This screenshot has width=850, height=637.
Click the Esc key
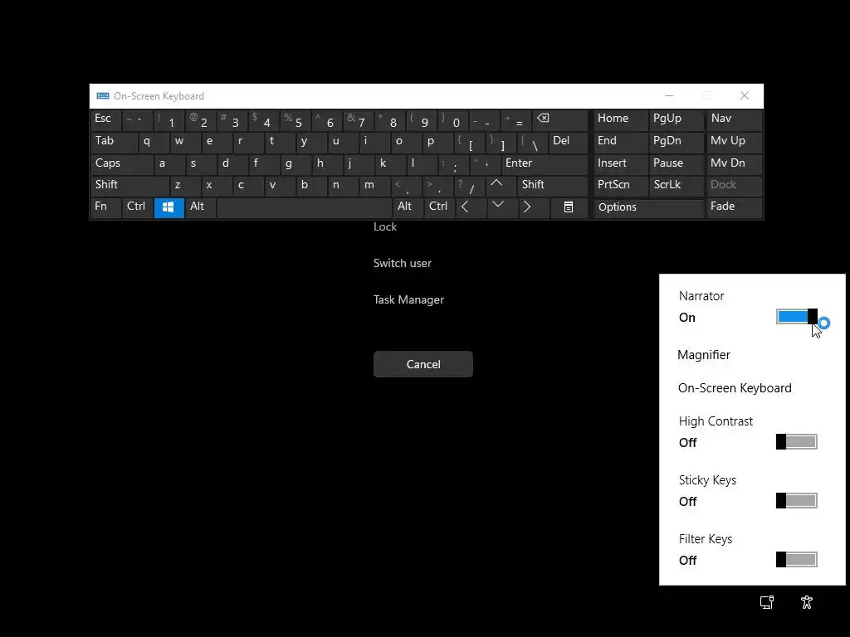tap(106, 119)
